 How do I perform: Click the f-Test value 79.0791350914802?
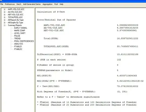pos(128,86)
